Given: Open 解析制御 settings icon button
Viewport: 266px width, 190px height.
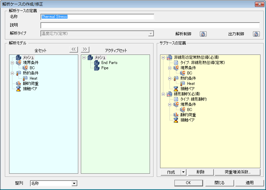Looking at the screenshot, I should (x=203, y=34).
